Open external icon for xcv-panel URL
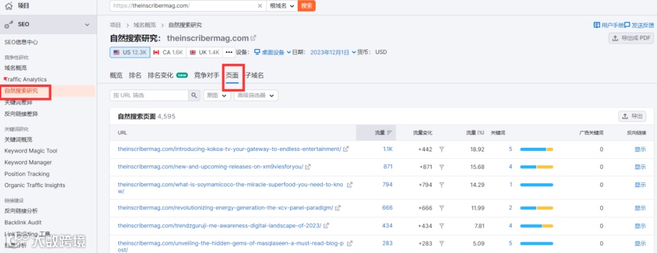 pyautogui.click(x=338, y=207)
